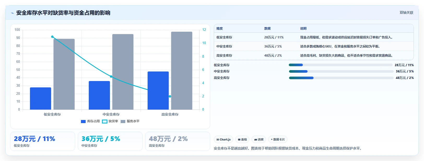This screenshot has height=161, width=424.
Task: Click the 高安全库存 cell in the table
Action: click(224, 56)
